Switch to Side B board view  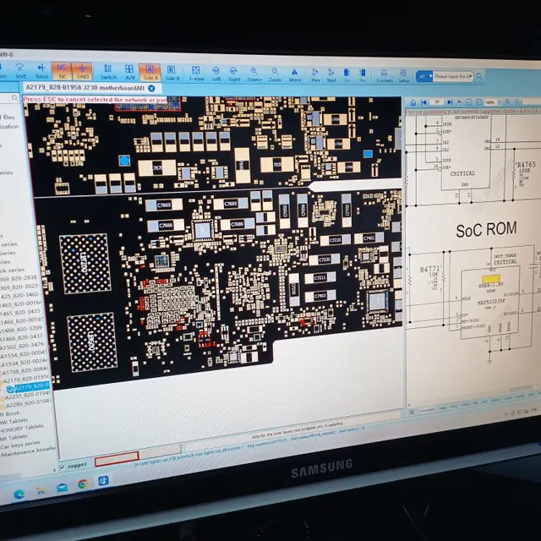172,72
